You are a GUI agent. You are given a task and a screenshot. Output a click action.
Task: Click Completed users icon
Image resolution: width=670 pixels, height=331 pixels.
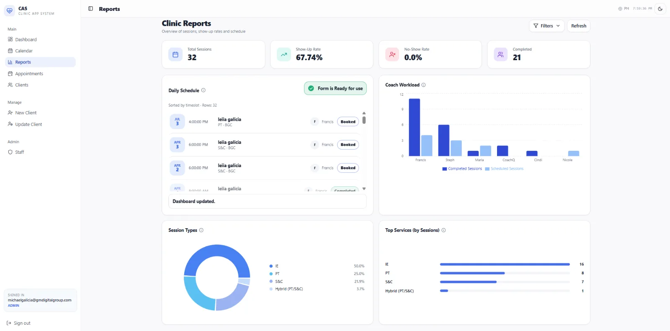(501, 54)
